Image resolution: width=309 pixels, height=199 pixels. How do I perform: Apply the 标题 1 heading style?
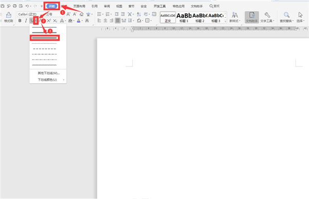tap(184, 17)
